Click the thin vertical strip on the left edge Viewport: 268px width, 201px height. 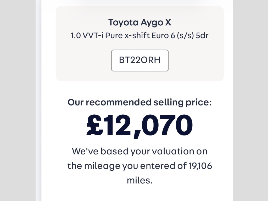(x=38, y=105)
